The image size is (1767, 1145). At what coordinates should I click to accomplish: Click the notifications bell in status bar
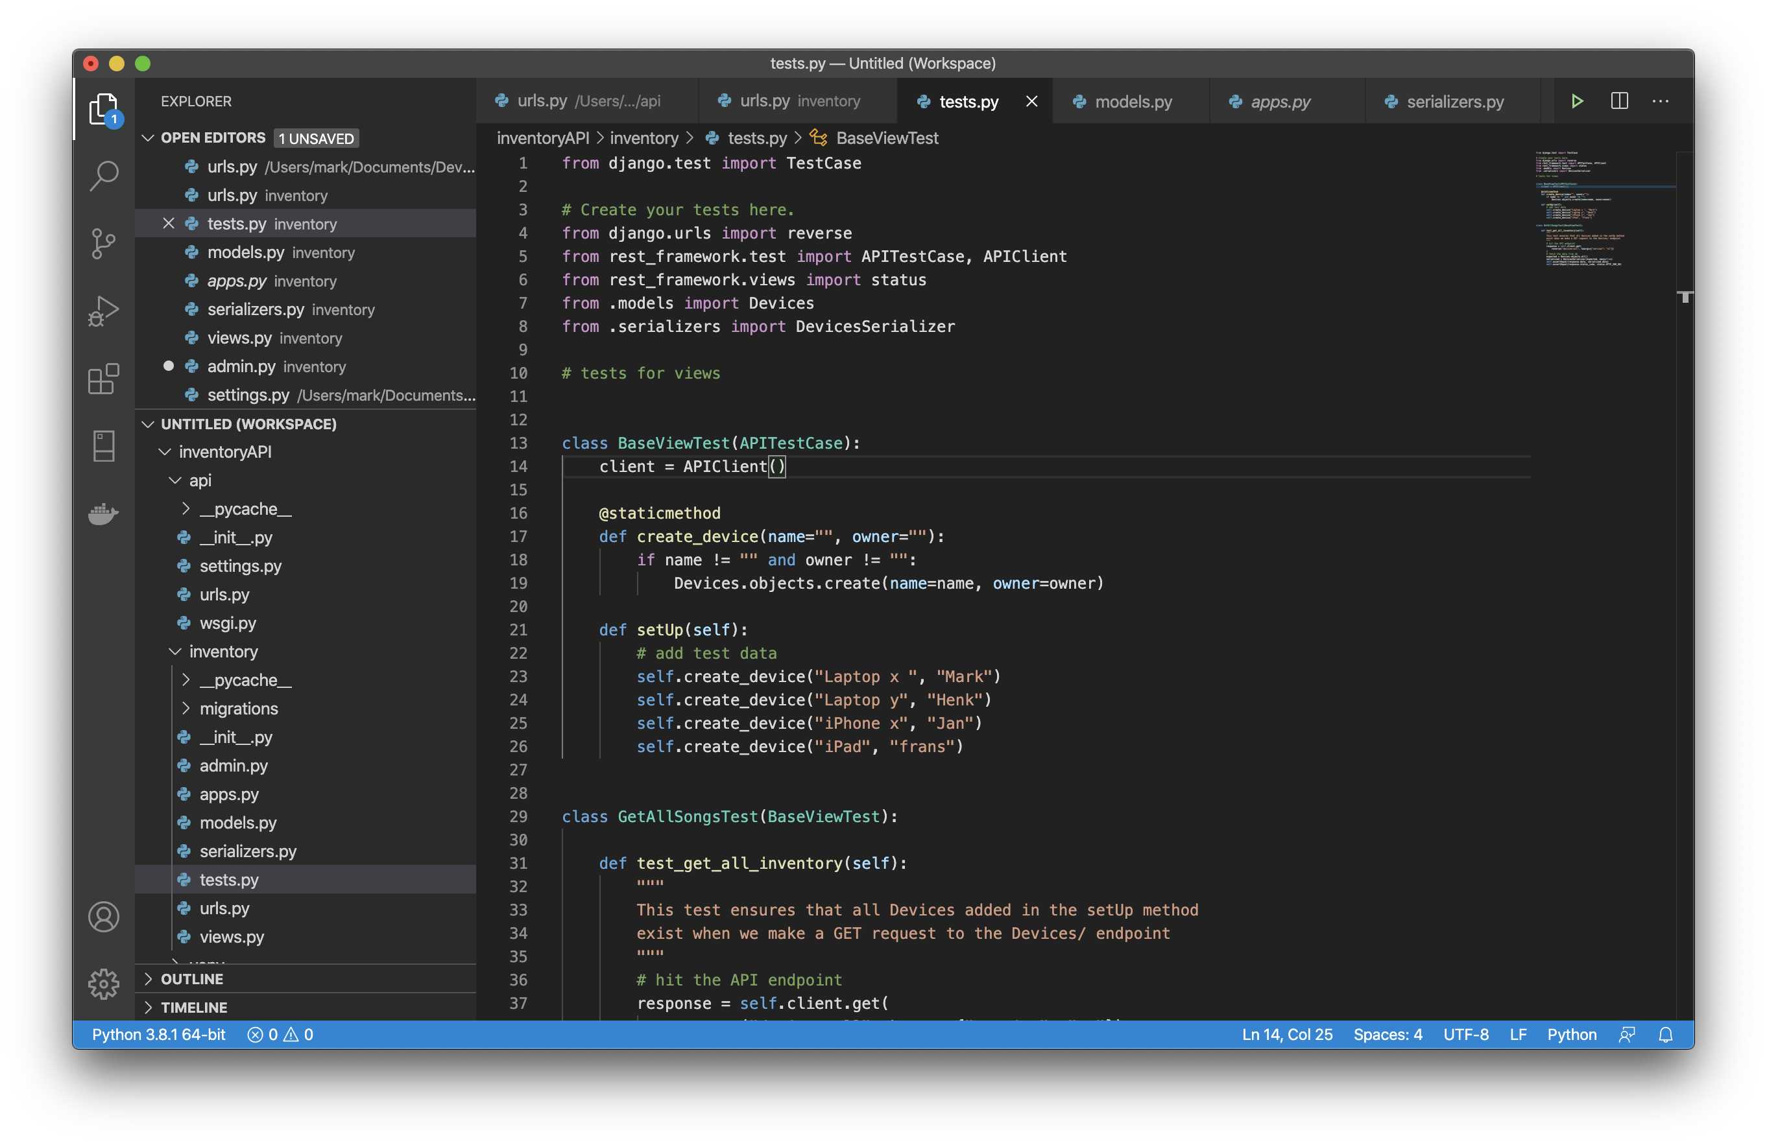[x=1665, y=1034]
